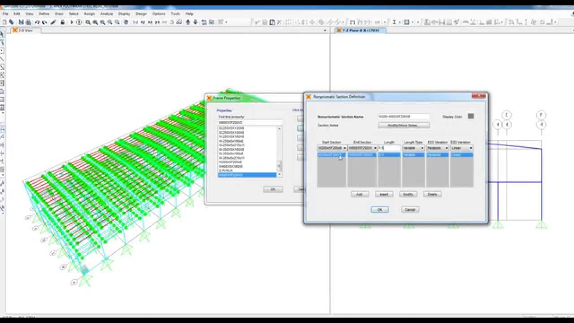Select the highlighted row in the section grid
Screen dimensions: 574x323
click(x=395, y=155)
